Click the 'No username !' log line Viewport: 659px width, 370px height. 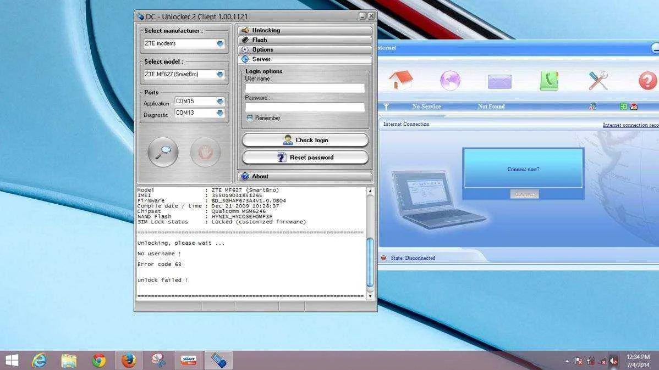click(x=160, y=254)
